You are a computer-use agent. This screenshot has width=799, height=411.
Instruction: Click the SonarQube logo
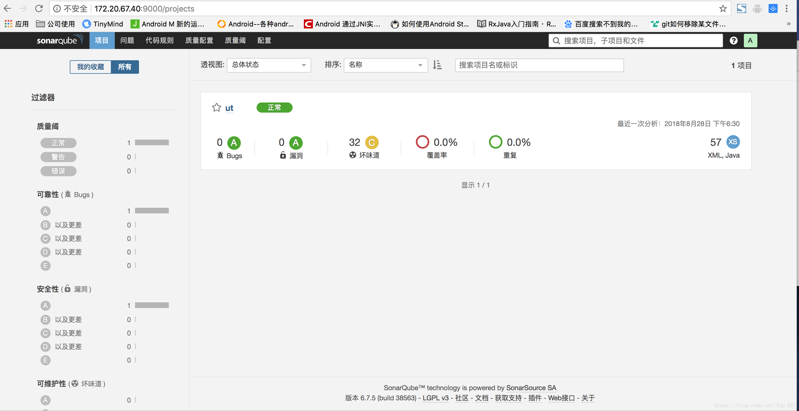[60, 40]
